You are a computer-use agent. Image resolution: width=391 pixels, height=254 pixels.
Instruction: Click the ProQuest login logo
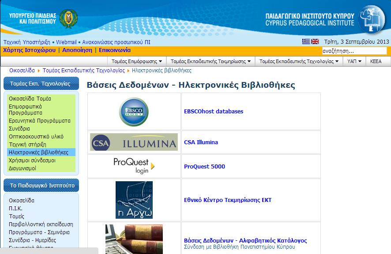(x=134, y=166)
